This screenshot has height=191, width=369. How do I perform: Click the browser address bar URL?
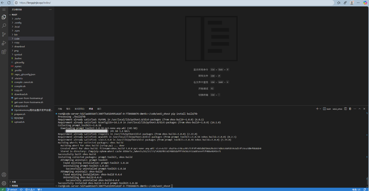[x=35, y=3]
